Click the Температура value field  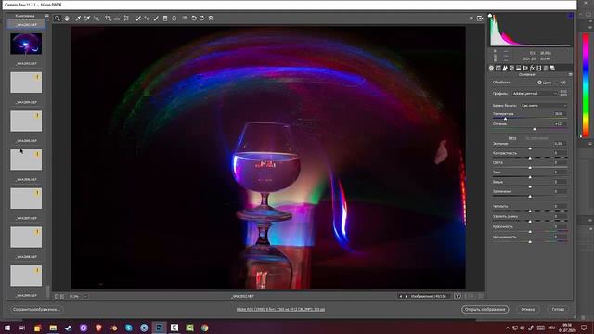coord(560,113)
